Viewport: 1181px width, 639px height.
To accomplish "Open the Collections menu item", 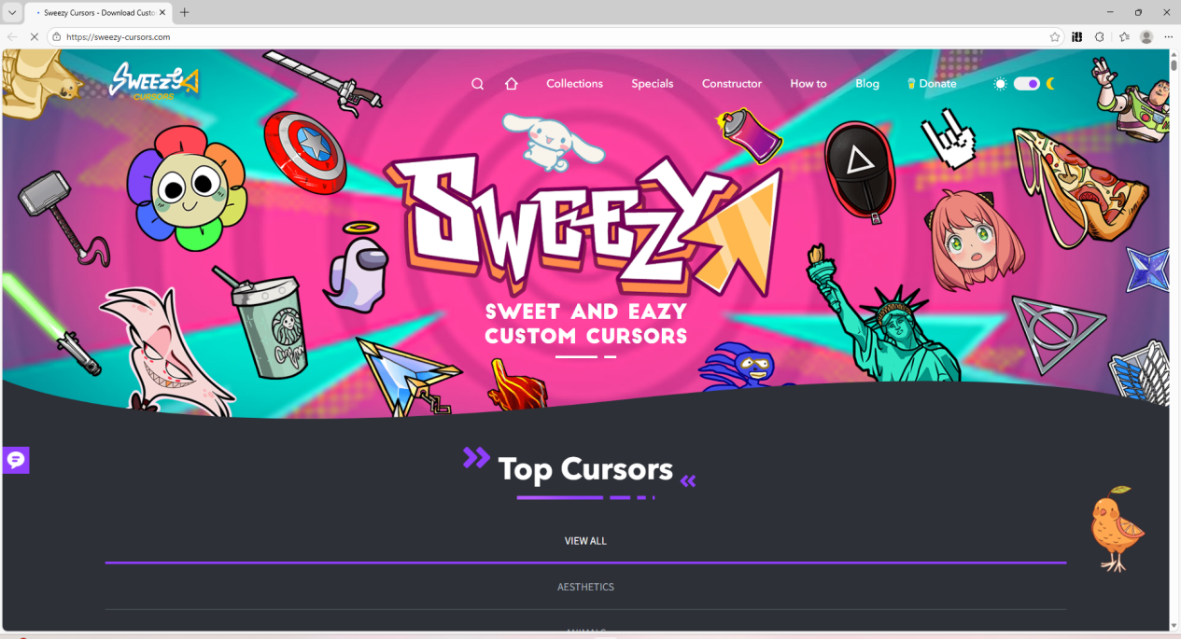I will click(x=574, y=84).
